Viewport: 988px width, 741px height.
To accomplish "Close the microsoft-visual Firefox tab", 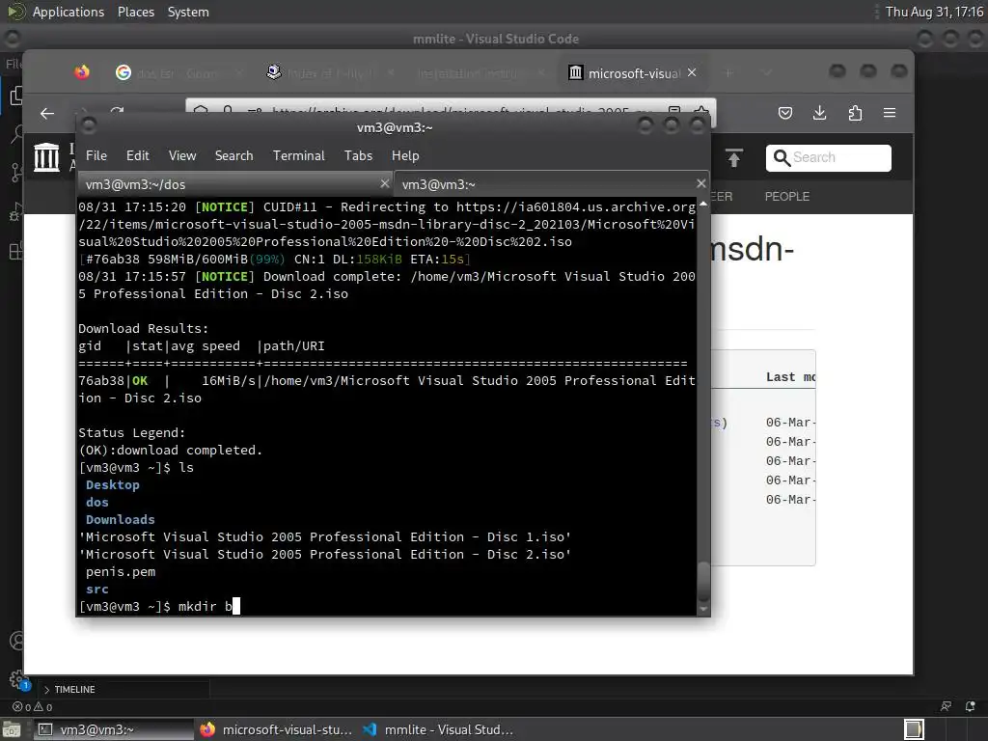I will (692, 72).
